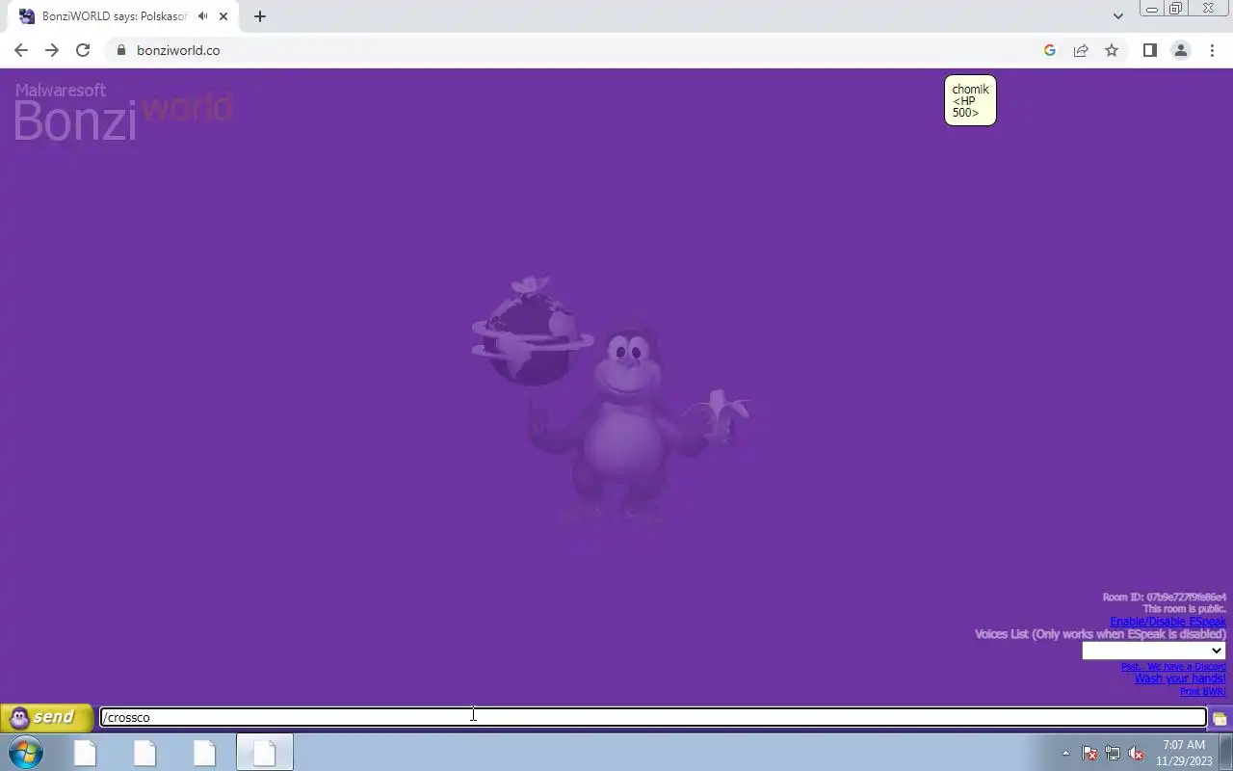The height and width of the screenshot is (771, 1233).
Task: Open the Voices List dropdown
Action: tap(1153, 651)
